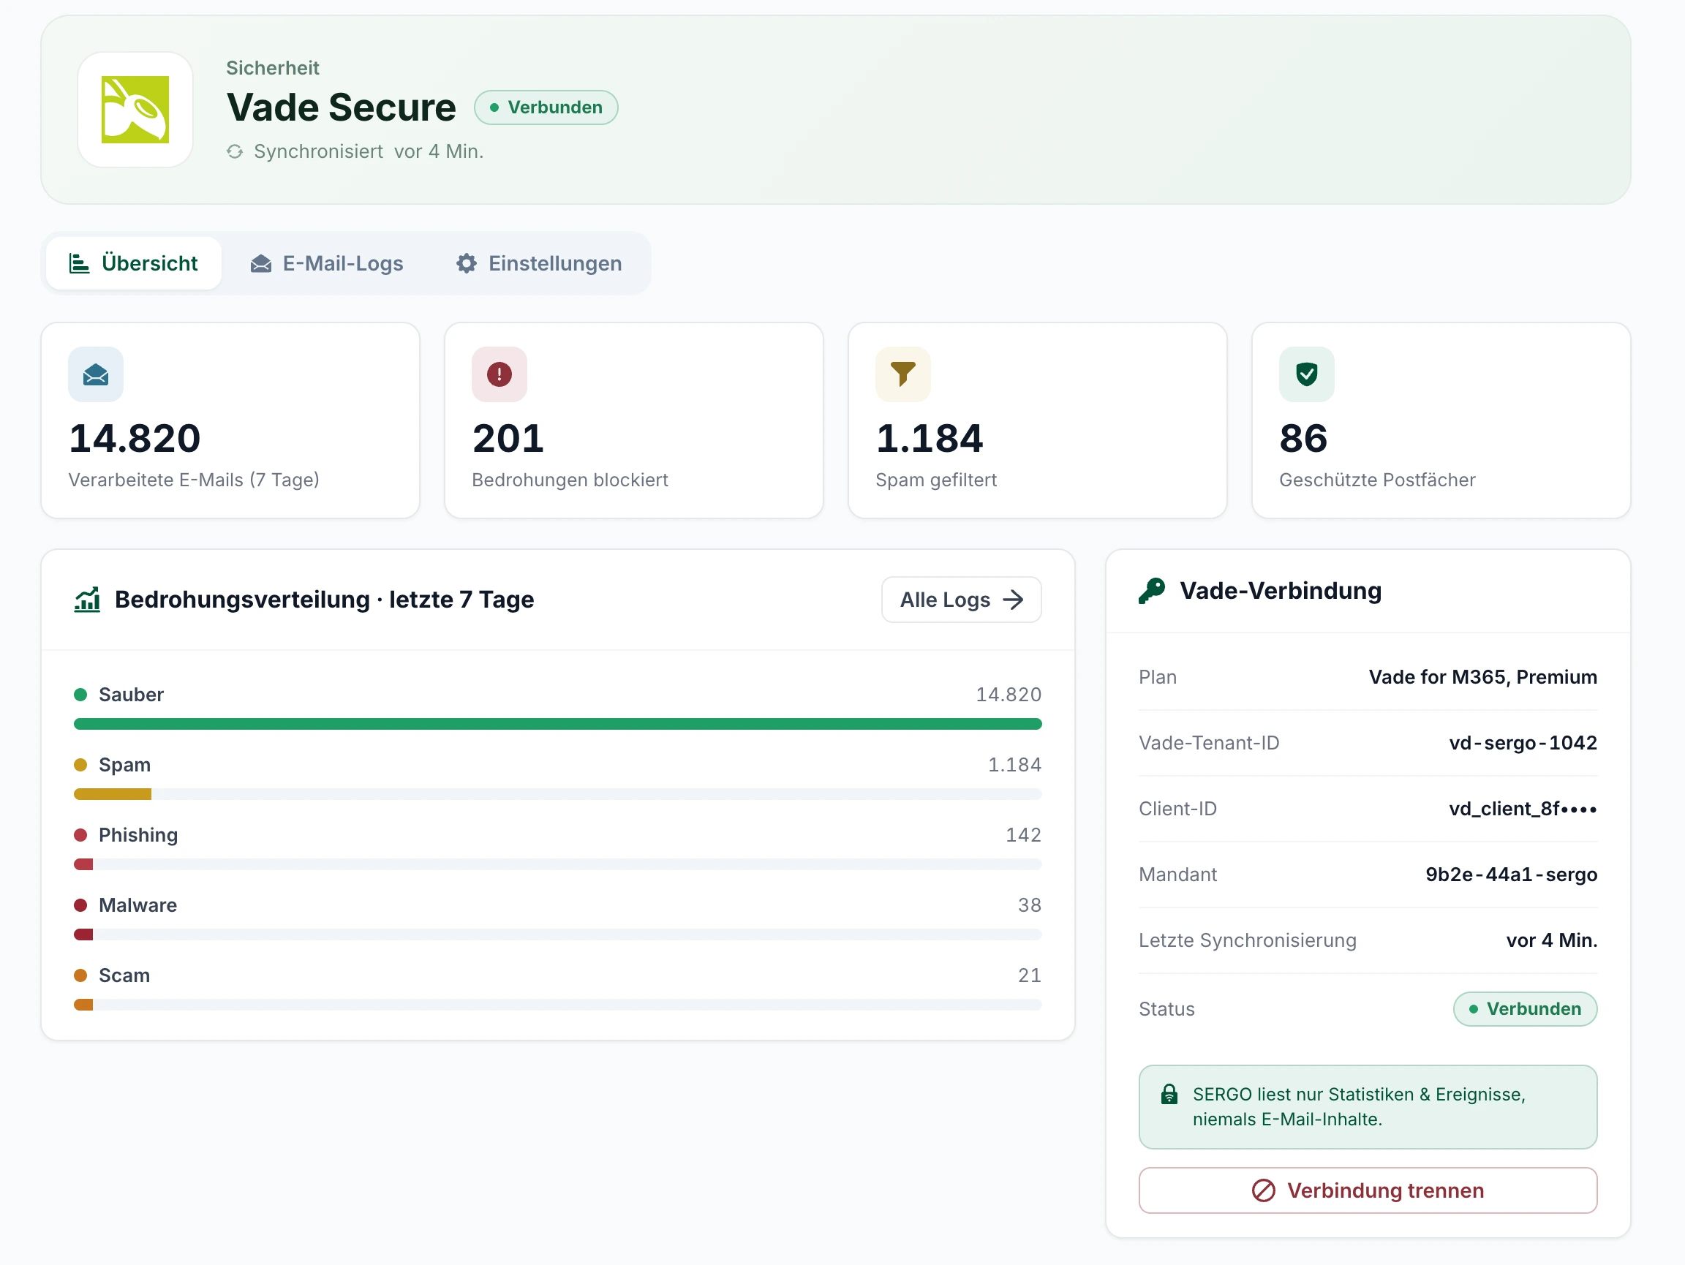The image size is (1685, 1265).
Task: Click the lock icon in the SERGO notice
Action: click(1169, 1095)
